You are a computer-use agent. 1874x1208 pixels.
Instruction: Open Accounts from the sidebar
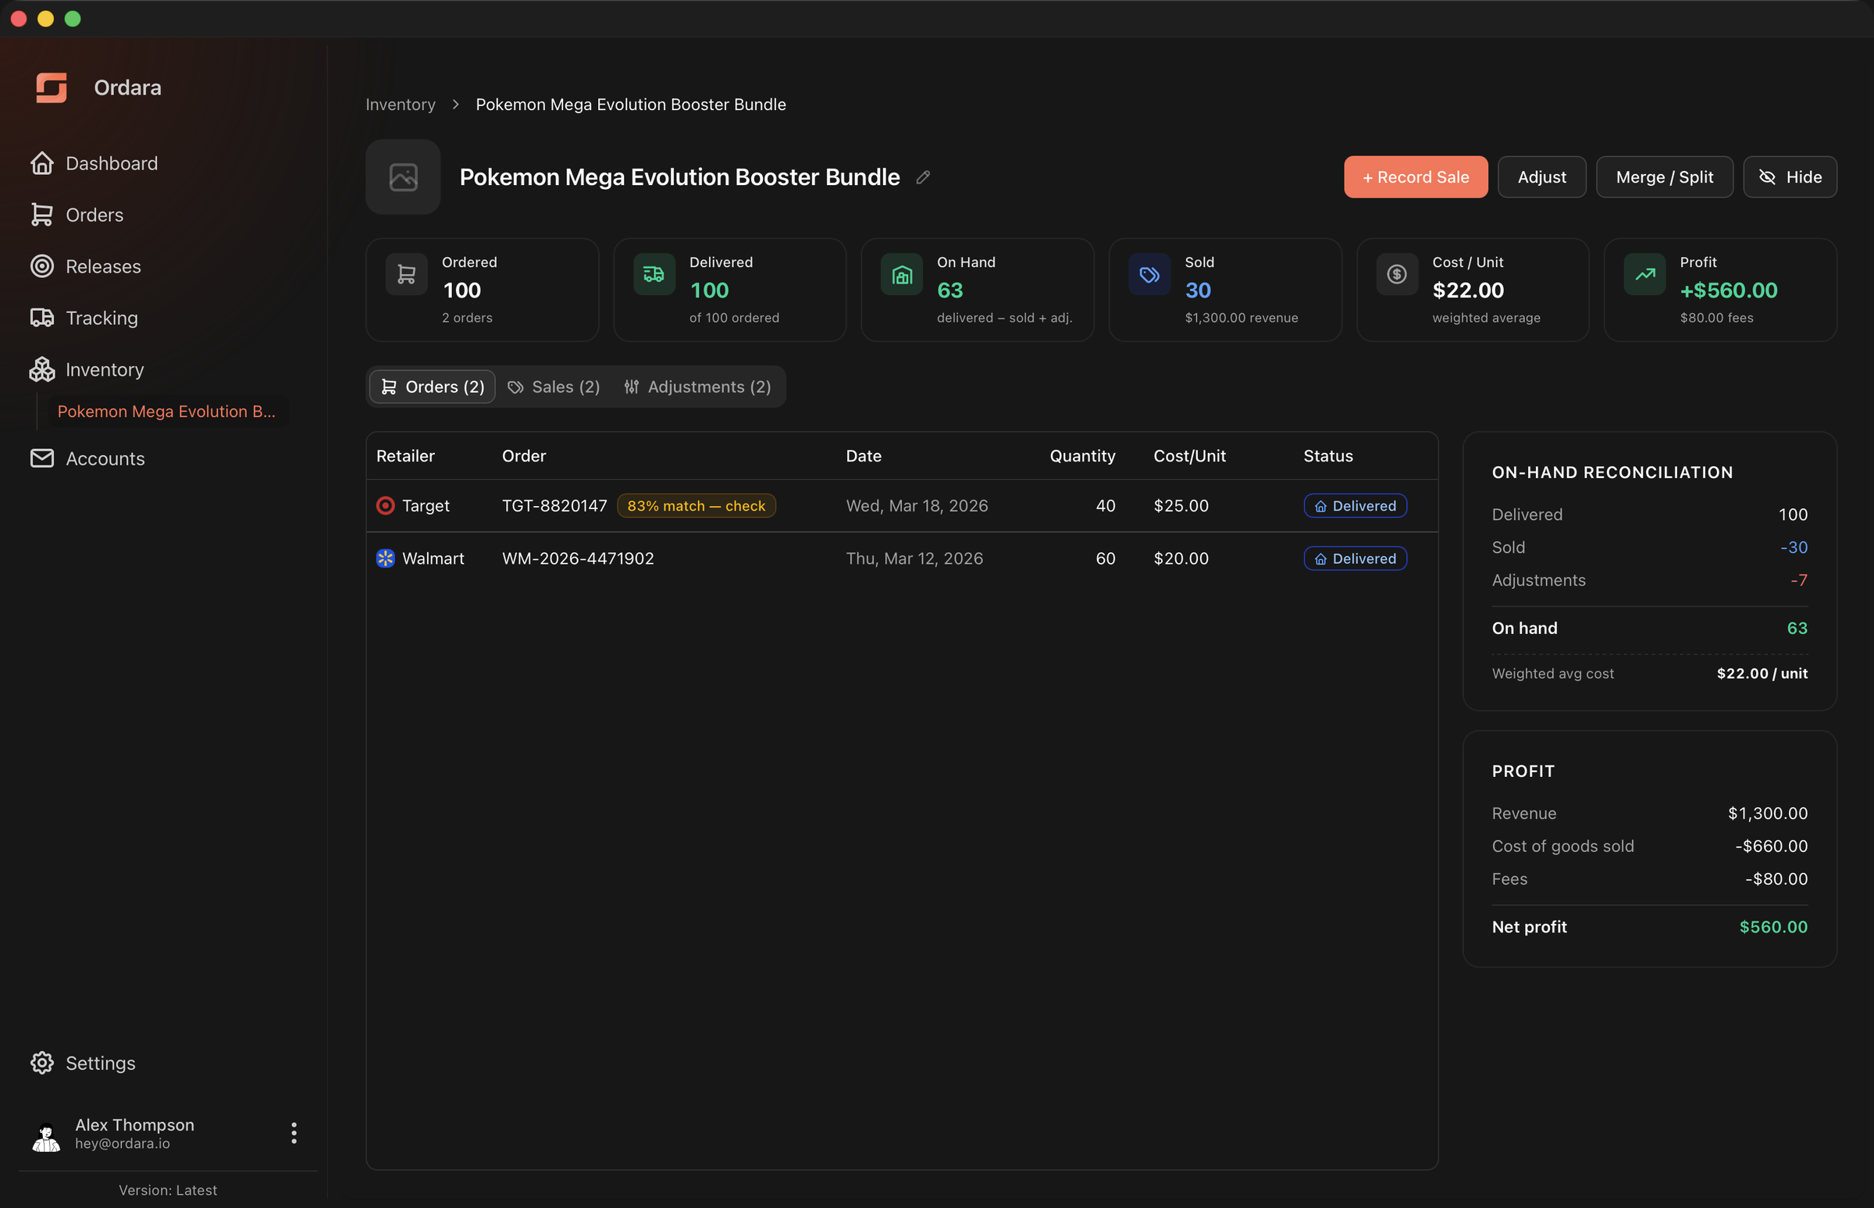pos(87,459)
